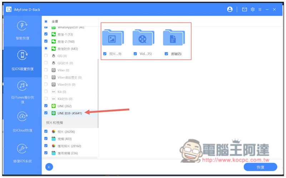
Task: Select the 'LINE (262)' row text
Action: [65, 106]
